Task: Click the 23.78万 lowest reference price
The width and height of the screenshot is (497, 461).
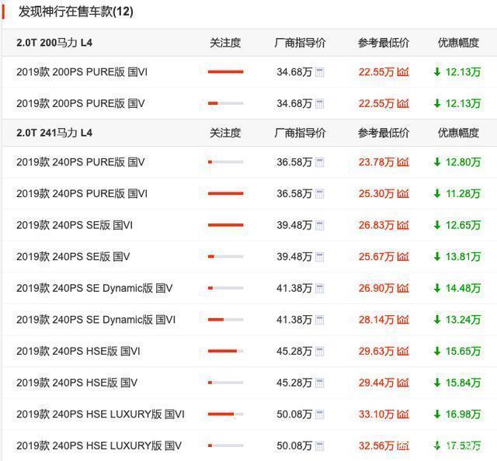Action: point(376,162)
